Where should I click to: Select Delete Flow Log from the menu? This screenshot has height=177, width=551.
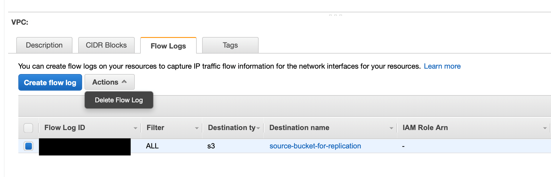coord(119,100)
